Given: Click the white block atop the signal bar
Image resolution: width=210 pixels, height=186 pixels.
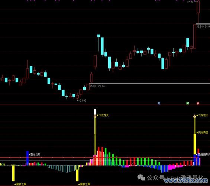Looking at the screenshot, I should point(95,112).
